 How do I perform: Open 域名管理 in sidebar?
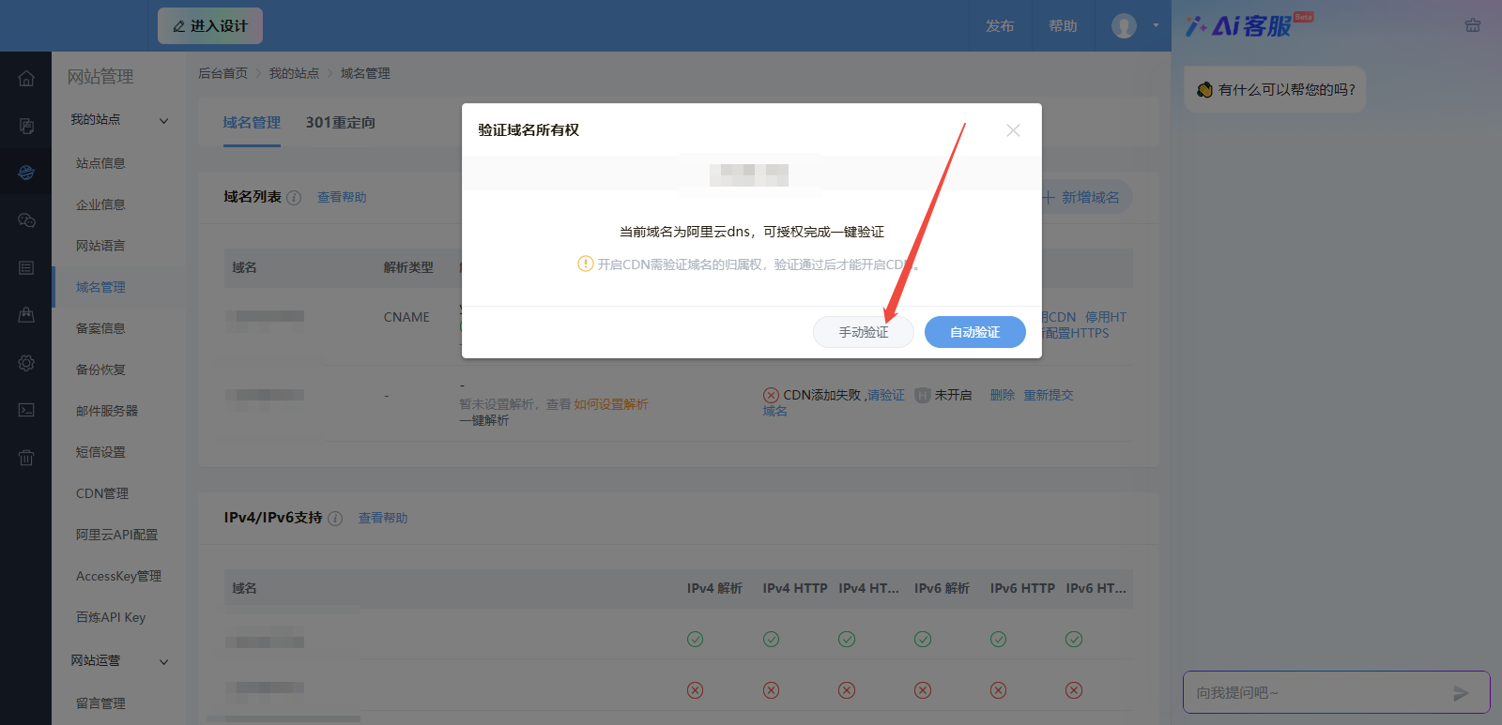coord(100,287)
